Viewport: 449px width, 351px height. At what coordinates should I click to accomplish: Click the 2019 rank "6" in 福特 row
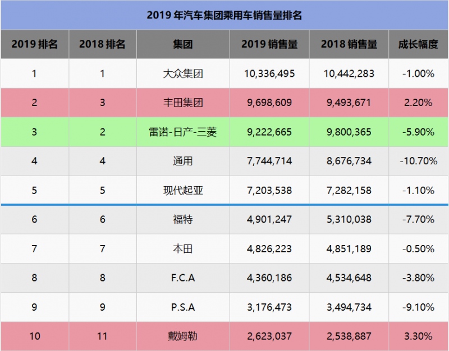34,219
